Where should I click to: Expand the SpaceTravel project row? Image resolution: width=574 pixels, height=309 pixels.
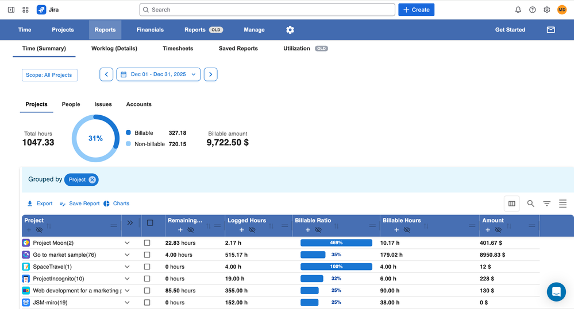(x=127, y=267)
